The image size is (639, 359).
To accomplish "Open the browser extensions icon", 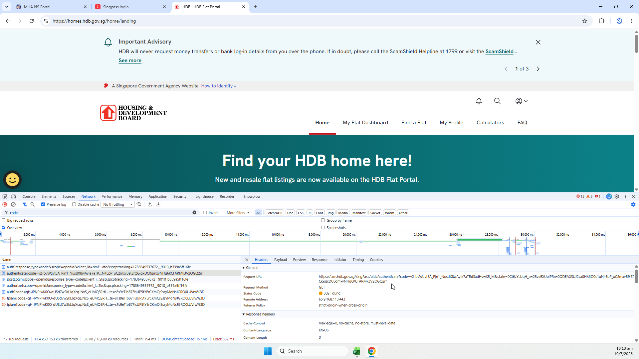I will [x=601, y=21].
